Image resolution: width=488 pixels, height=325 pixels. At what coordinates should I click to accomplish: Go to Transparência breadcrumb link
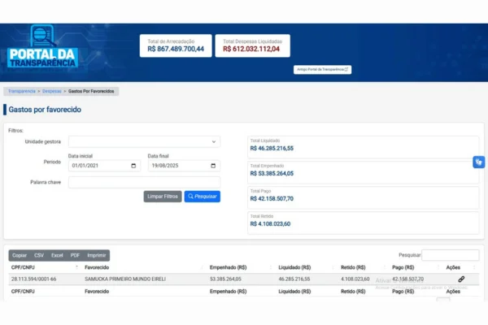pos(21,91)
